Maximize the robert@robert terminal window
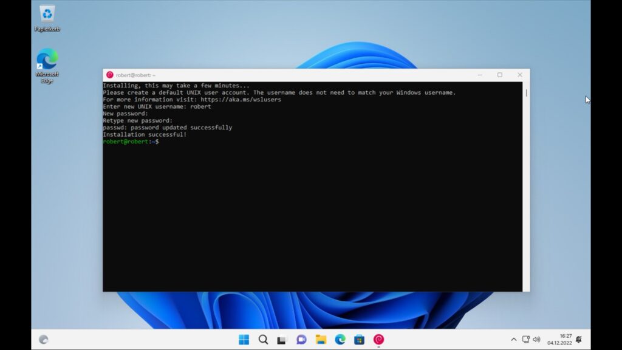 pos(500,75)
